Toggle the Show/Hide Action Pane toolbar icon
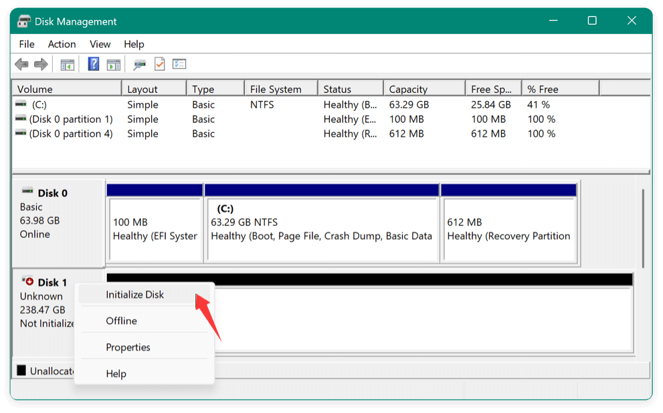Image resolution: width=663 pixels, height=413 pixels. (x=113, y=63)
